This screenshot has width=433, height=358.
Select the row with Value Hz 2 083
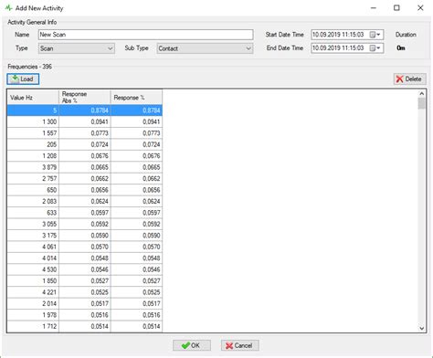point(85,201)
